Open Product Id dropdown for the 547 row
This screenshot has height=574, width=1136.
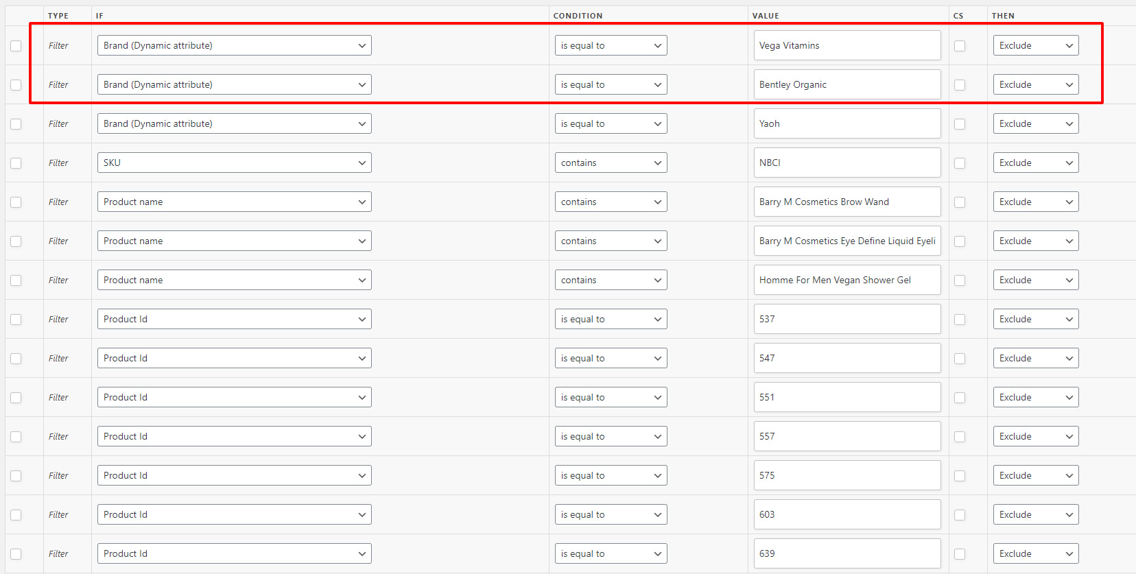click(x=235, y=358)
